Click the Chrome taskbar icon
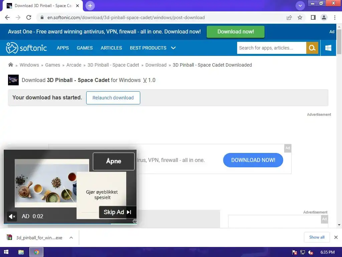Viewport: 342px width, 257px height. pos(36,252)
